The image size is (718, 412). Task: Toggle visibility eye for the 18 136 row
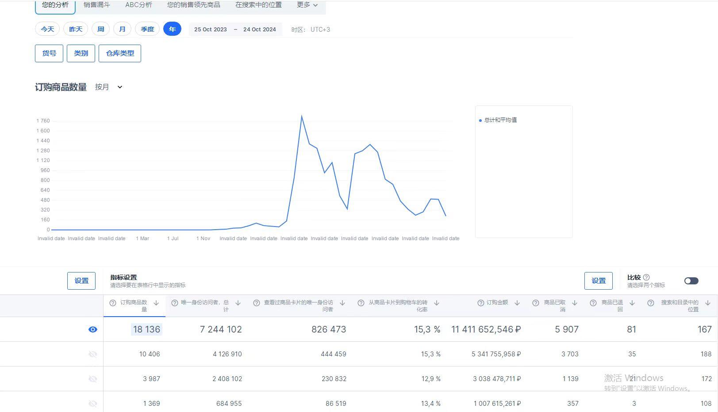click(93, 329)
